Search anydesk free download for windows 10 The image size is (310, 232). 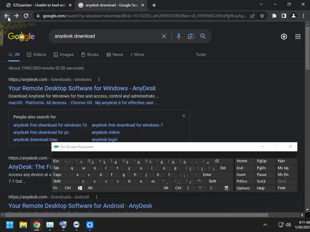tap(50, 125)
